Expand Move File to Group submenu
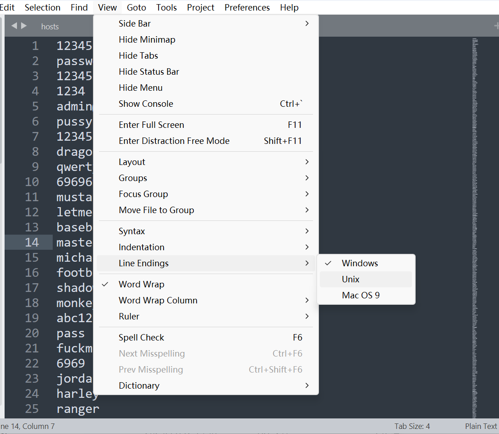Screen dimensions: 499x434 point(206,210)
